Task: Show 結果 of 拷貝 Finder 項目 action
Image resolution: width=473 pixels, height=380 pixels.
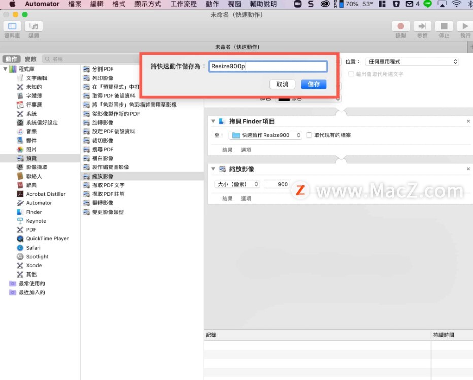Action: pyautogui.click(x=227, y=150)
